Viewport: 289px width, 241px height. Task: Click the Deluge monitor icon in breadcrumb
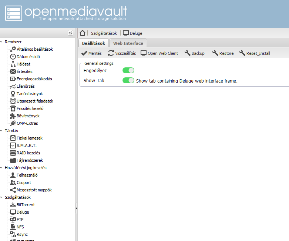[126, 33]
